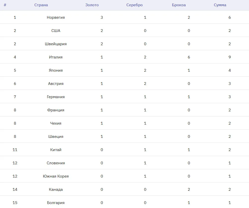249x208 pixels.
Task: Sort by the Золото column header
Action: click(x=92, y=5)
